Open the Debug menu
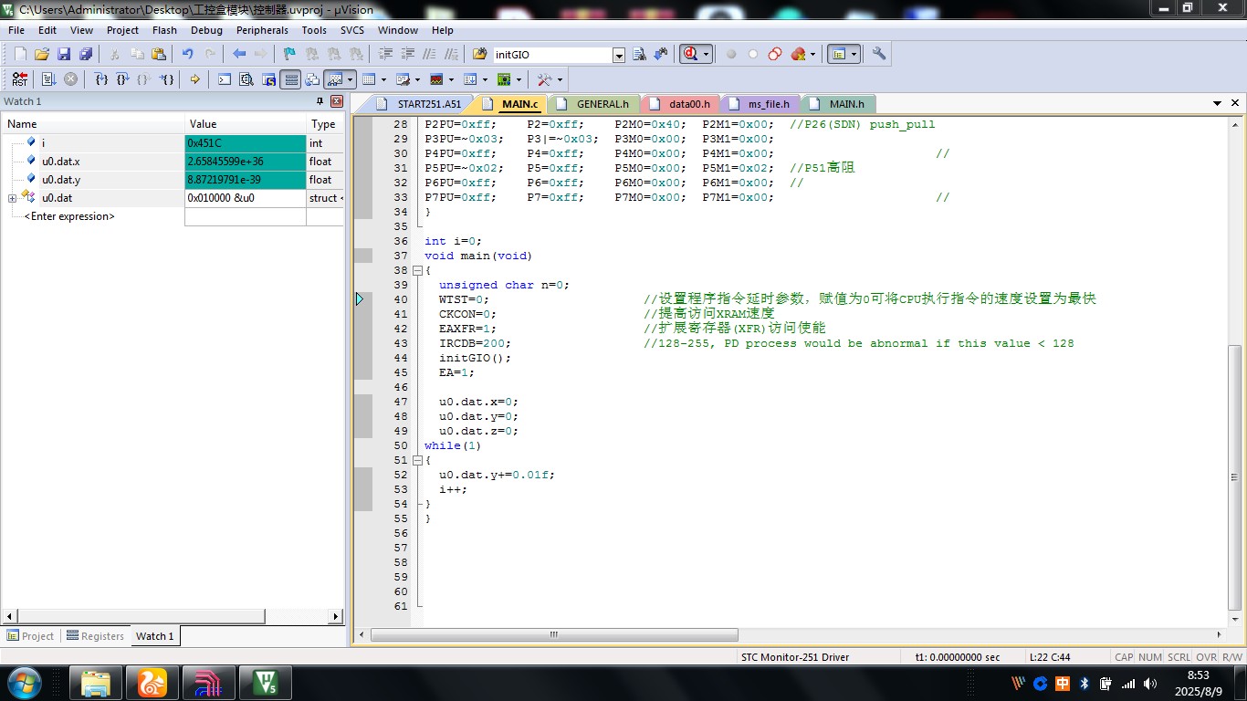The height and width of the screenshot is (701, 1247). pos(206,30)
